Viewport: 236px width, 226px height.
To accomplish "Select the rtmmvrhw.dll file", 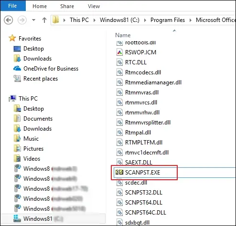I will point(142,113).
